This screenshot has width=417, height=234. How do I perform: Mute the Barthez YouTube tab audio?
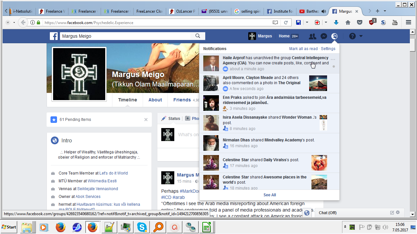324,11
